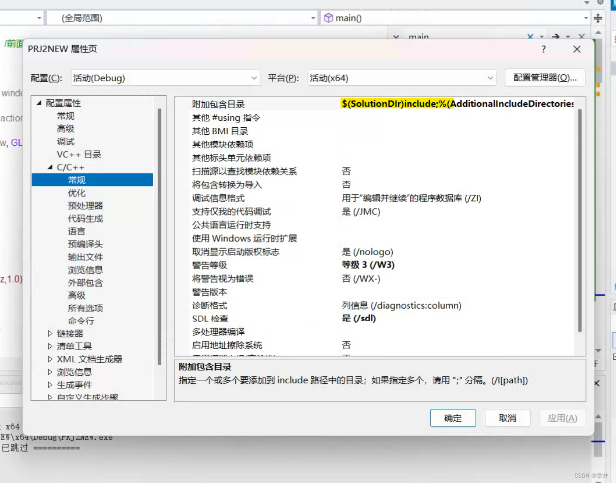Open the 平台 dropdown showing 活动(x64)
The width and height of the screenshot is (616, 483).
[x=490, y=78]
